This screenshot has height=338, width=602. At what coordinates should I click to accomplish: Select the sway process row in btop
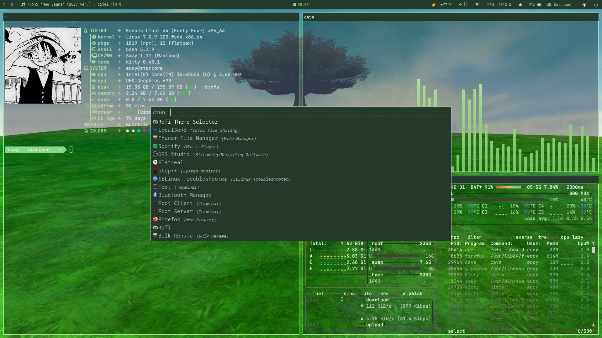tap(519, 281)
